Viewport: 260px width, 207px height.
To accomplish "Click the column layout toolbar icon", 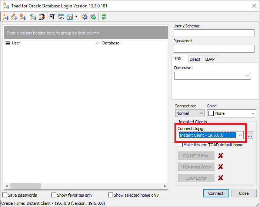I will (x=61, y=17).
